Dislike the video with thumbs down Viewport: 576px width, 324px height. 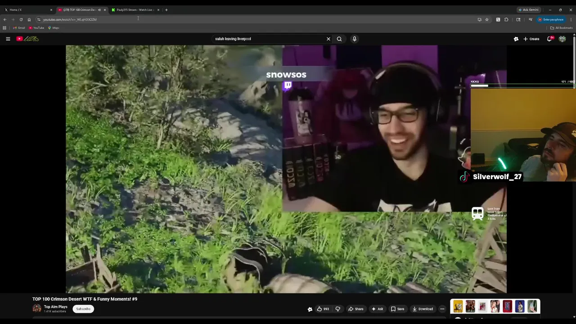337,309
